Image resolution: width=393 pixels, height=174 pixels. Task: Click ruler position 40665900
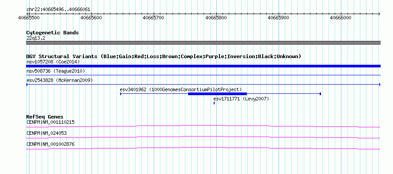[x=279, y=18]
